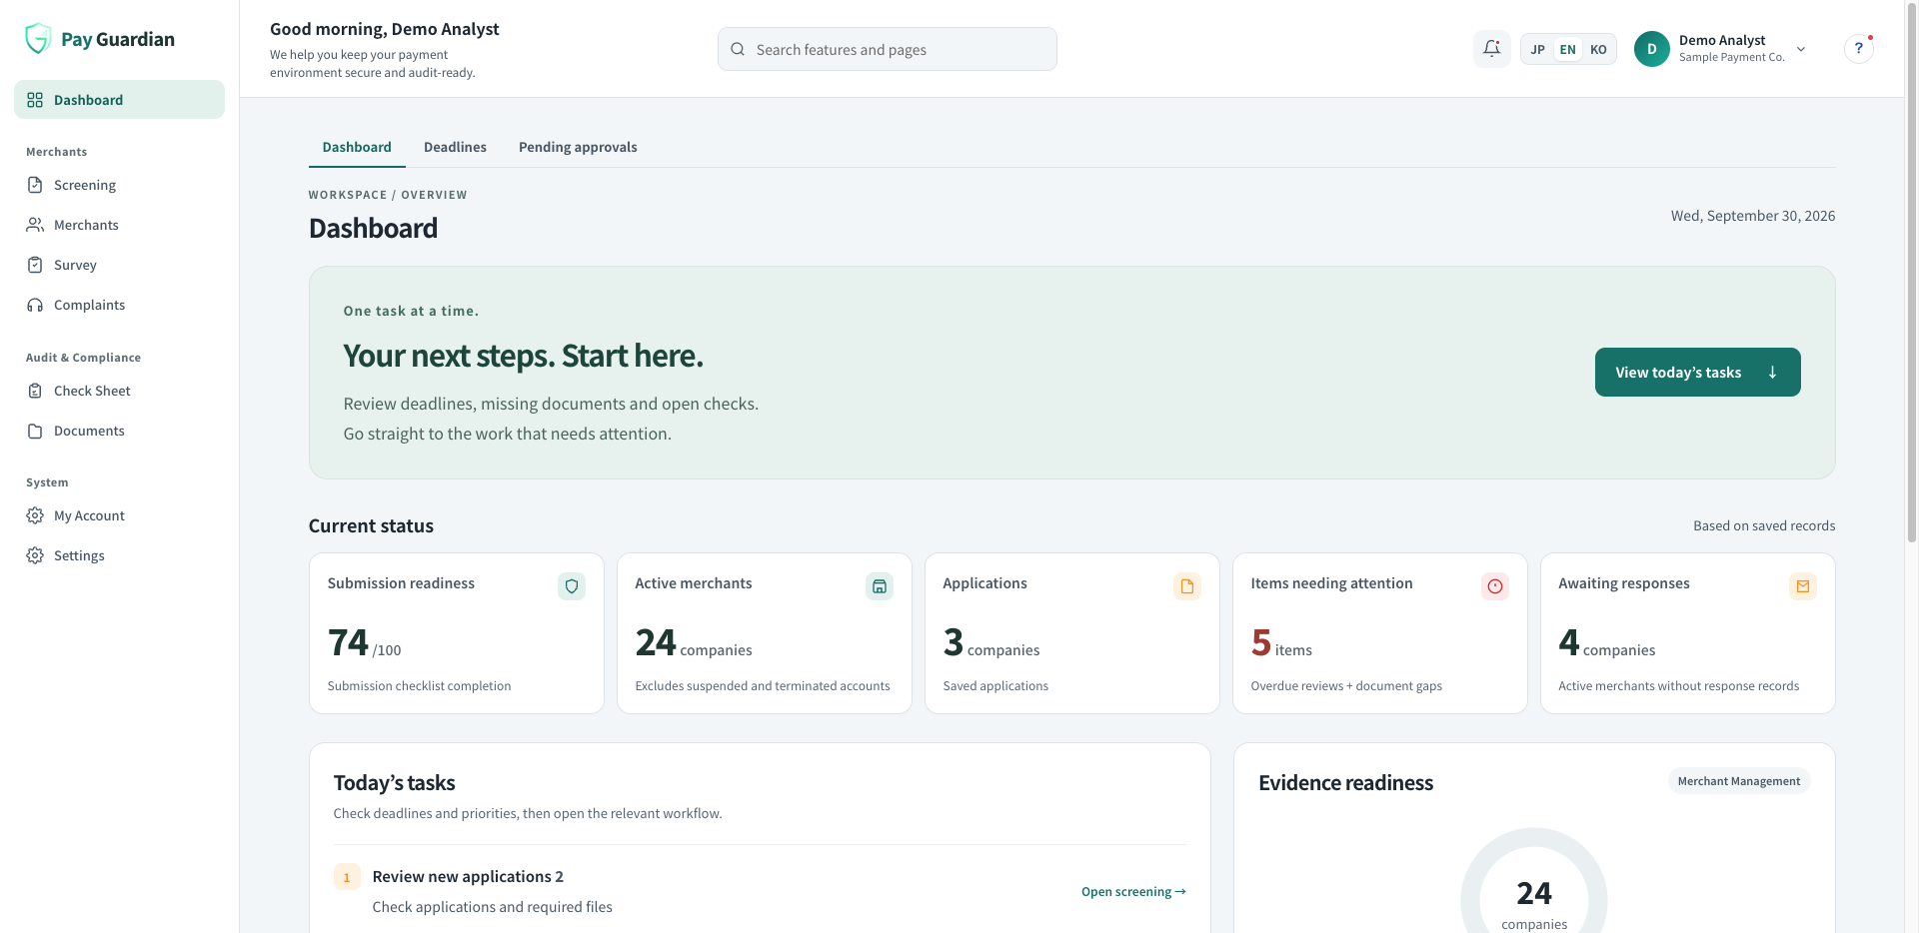This screenshot has height=933, width=1919.
Task: Click the user avatar D
Action: coord(1652,49)
